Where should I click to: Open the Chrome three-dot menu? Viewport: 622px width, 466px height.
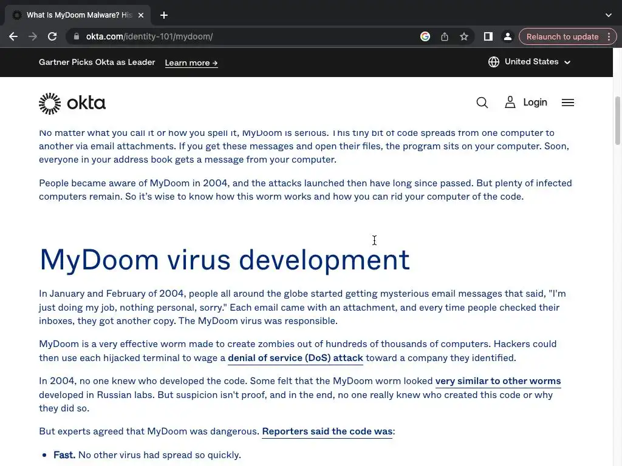pos(609,36)
